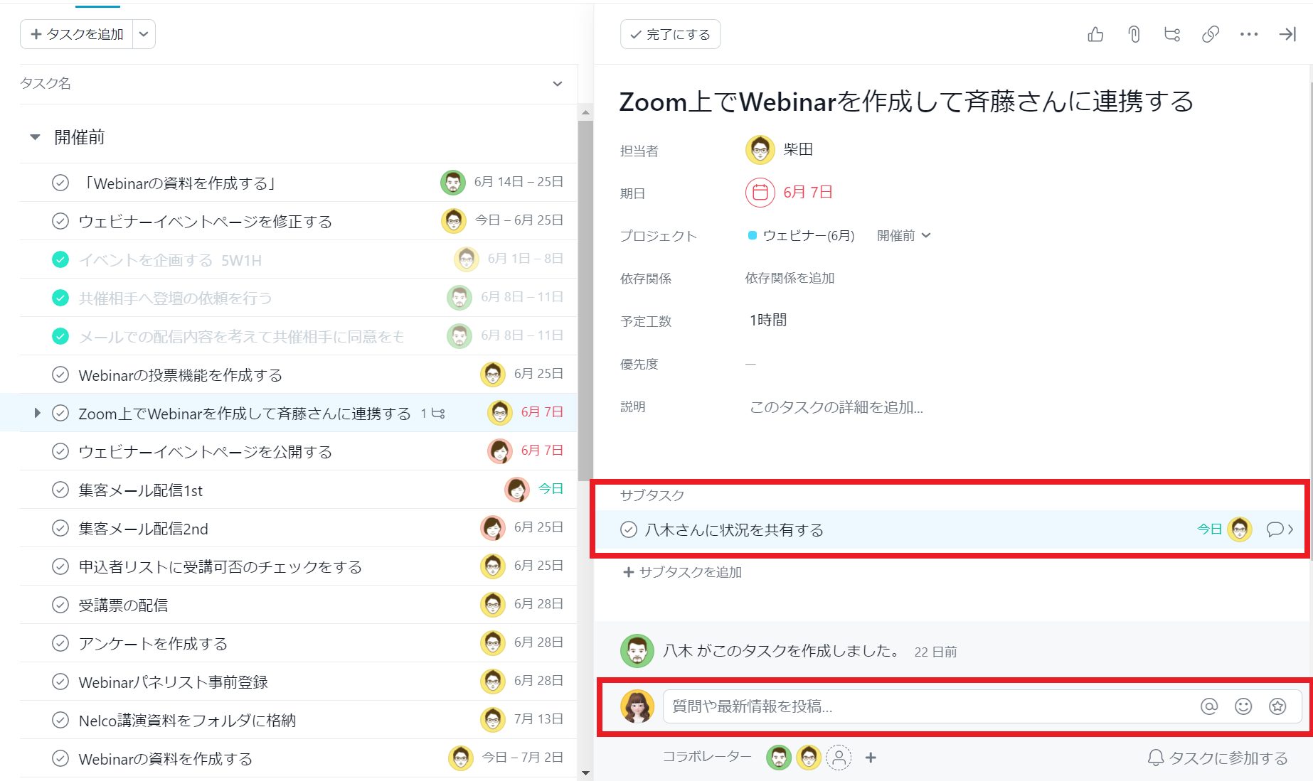Image resolution: width=1313 pixels, height=781 pixels.
Task: Open dropdown arrow next to タスクを追加
Action: tap(144, 34)
